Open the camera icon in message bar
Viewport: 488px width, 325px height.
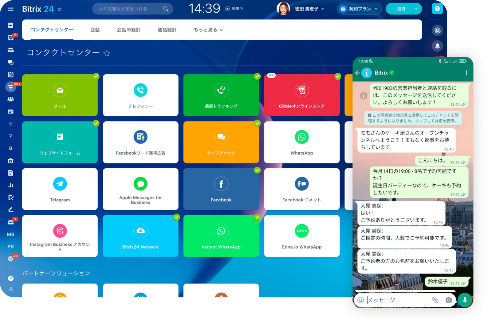point(449,300)
